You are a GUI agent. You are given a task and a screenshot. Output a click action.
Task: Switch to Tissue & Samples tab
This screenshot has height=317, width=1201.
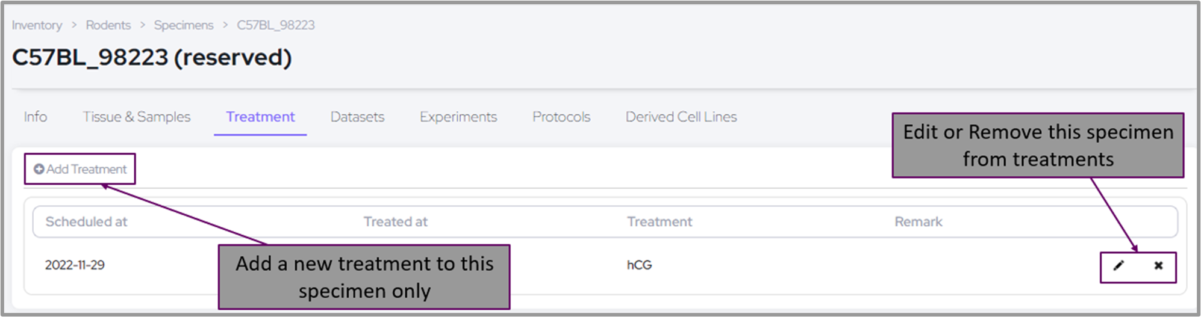coord(137,117)
